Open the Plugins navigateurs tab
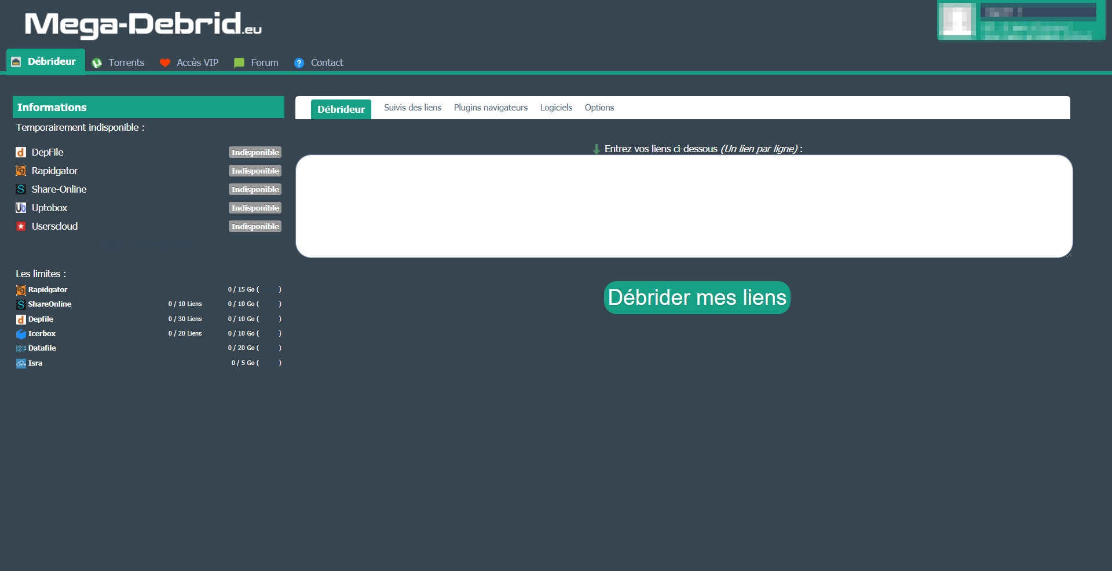 click(491, 108)
